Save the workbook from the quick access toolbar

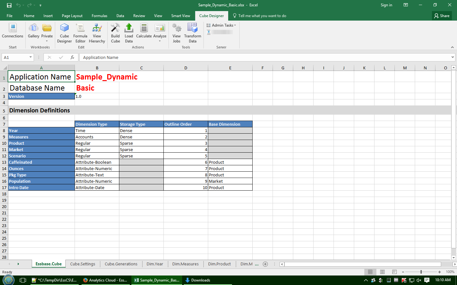pos(9,5)
